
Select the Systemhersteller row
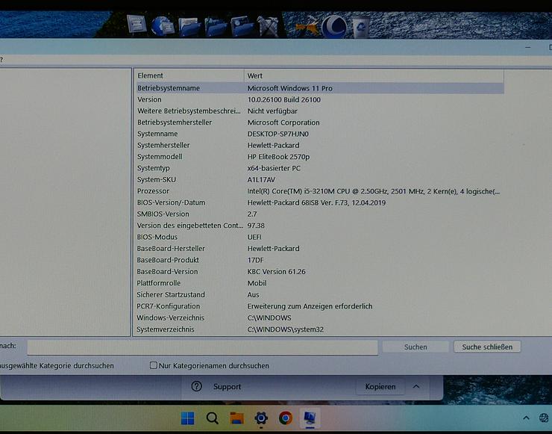pos(163,145)
